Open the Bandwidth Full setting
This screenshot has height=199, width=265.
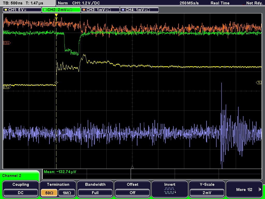(x=95, y=189)
